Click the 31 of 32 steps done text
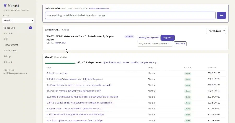The height and width of the screenshot is (123, 235). 89,62
